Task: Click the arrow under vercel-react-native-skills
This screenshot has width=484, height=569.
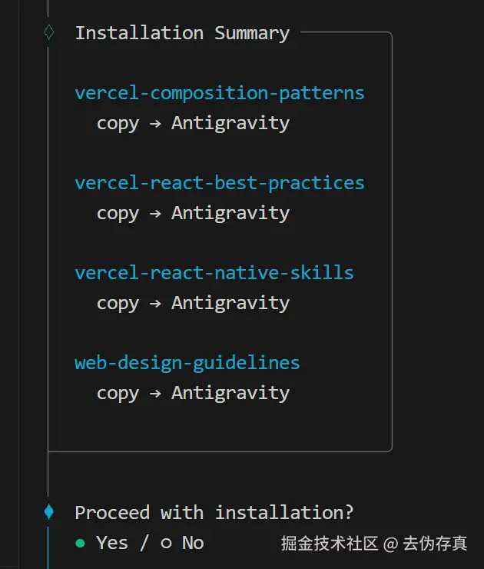Action: (155, 304)
